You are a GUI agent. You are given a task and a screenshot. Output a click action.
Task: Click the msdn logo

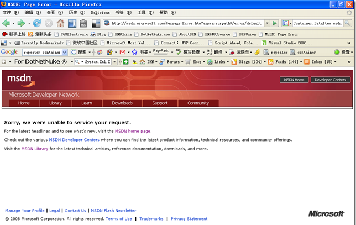21,81
